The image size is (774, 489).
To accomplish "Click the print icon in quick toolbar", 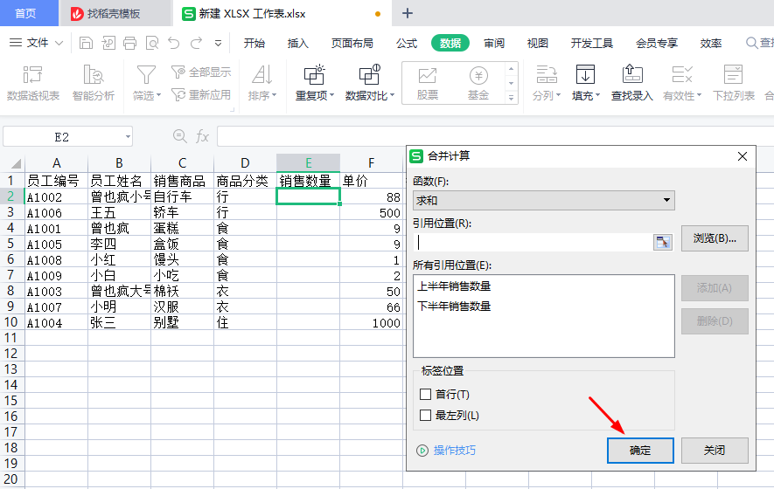I will click(129, 43).
